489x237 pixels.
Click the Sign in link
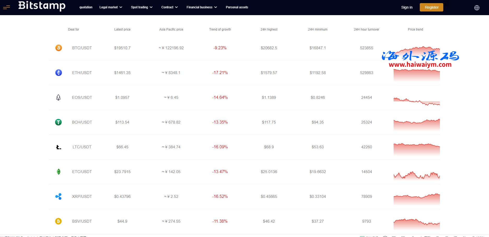click(x=407, y=7)
